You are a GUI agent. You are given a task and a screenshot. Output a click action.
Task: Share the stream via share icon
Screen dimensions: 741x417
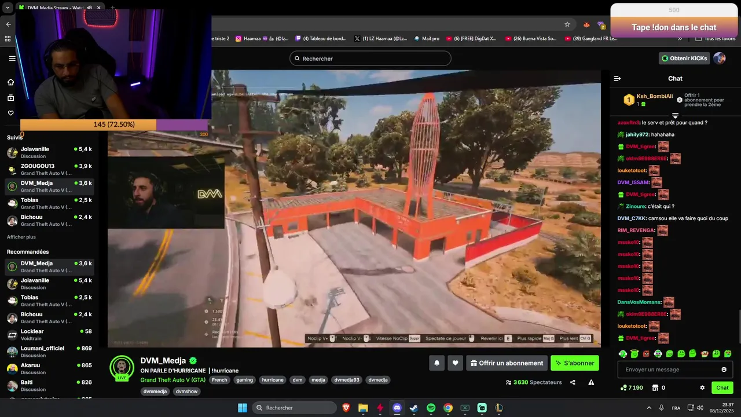(x=573, y=382)
